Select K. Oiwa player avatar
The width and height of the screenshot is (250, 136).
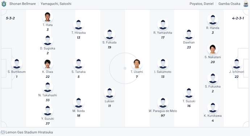pyautogui.click(x=47, y=64)
